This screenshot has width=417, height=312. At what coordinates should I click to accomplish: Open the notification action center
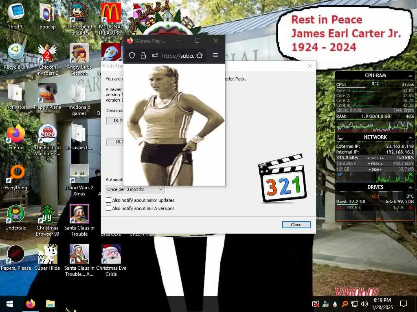point(404,304)
